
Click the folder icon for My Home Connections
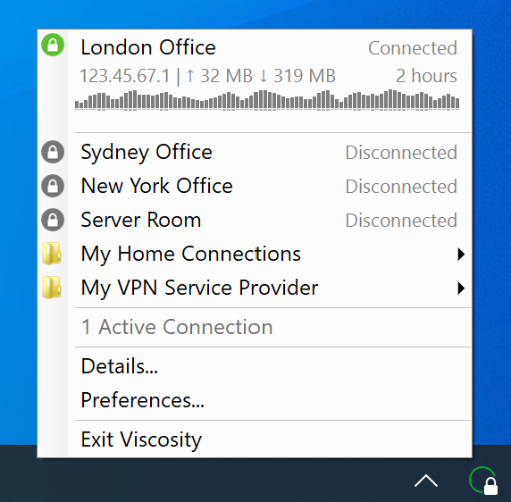pyautogui.click(x=52, y=254)
